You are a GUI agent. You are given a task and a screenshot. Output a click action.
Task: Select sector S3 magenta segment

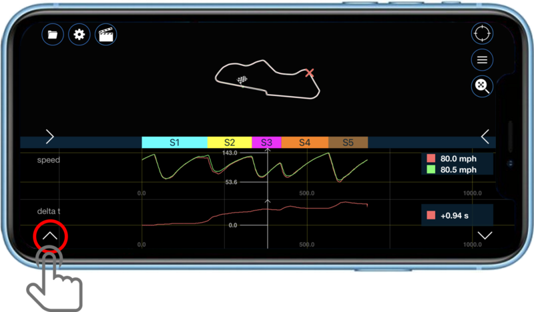click(266, 142)
